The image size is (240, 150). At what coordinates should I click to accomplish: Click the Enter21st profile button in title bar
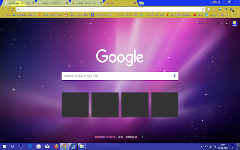click(x=216, y=1)
